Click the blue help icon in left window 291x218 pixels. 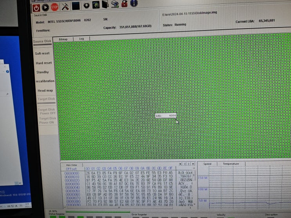[7, 72]
